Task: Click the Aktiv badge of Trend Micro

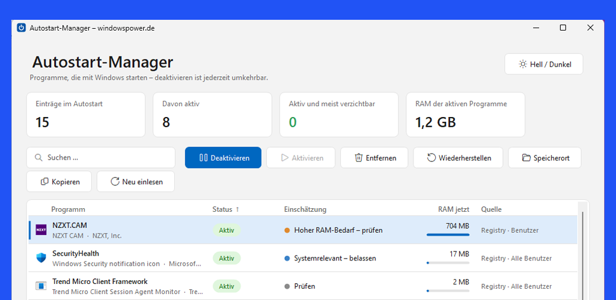Action: click(227, 286)
